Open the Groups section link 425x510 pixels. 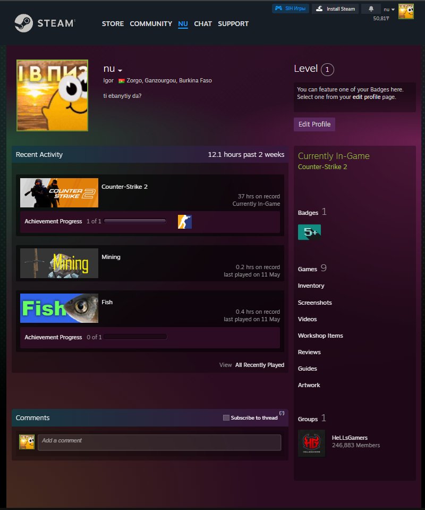[308, 419]
